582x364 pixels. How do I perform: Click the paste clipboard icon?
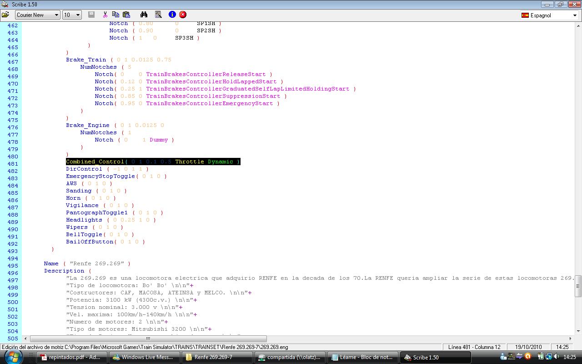tap(126, 15)
